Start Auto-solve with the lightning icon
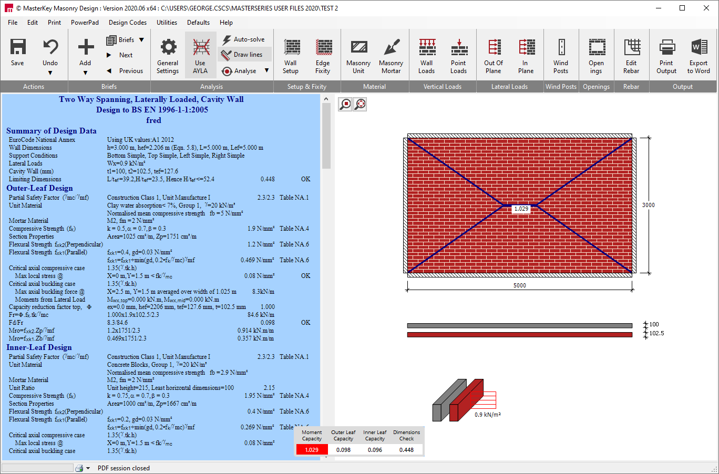Screen dimensions: 719x474 click(x=227, y=40)
